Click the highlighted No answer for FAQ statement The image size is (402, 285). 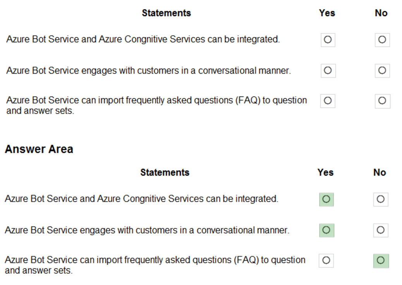(381, 260)
